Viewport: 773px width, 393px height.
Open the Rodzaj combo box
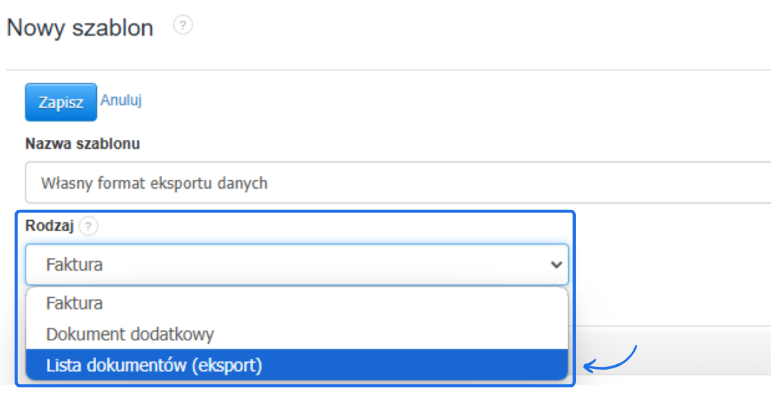pyautogui.click(x=297, y=265)
